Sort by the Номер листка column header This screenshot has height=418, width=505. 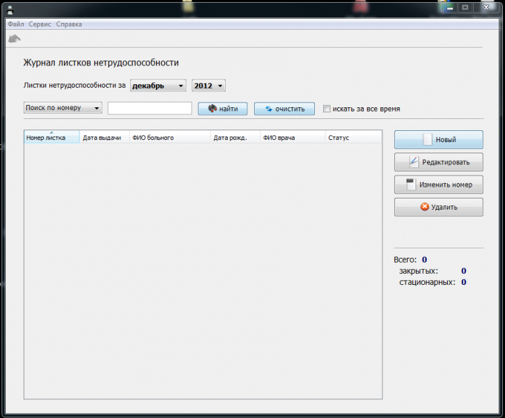(x=52, y=137)
